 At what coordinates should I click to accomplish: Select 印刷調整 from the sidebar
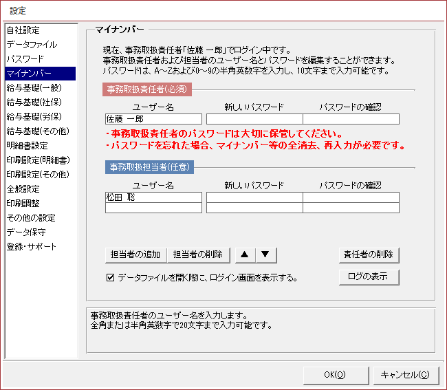23,204
